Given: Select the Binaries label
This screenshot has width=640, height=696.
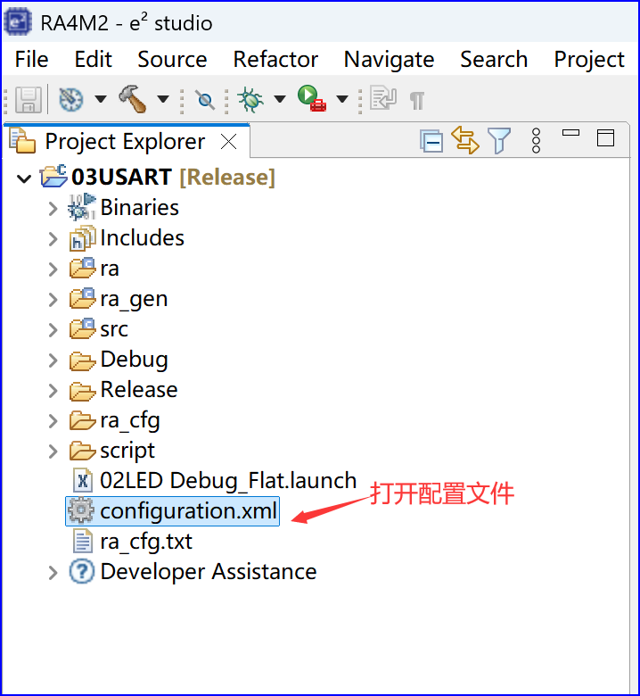Looking at the screenshot, I should click(139, 207).
